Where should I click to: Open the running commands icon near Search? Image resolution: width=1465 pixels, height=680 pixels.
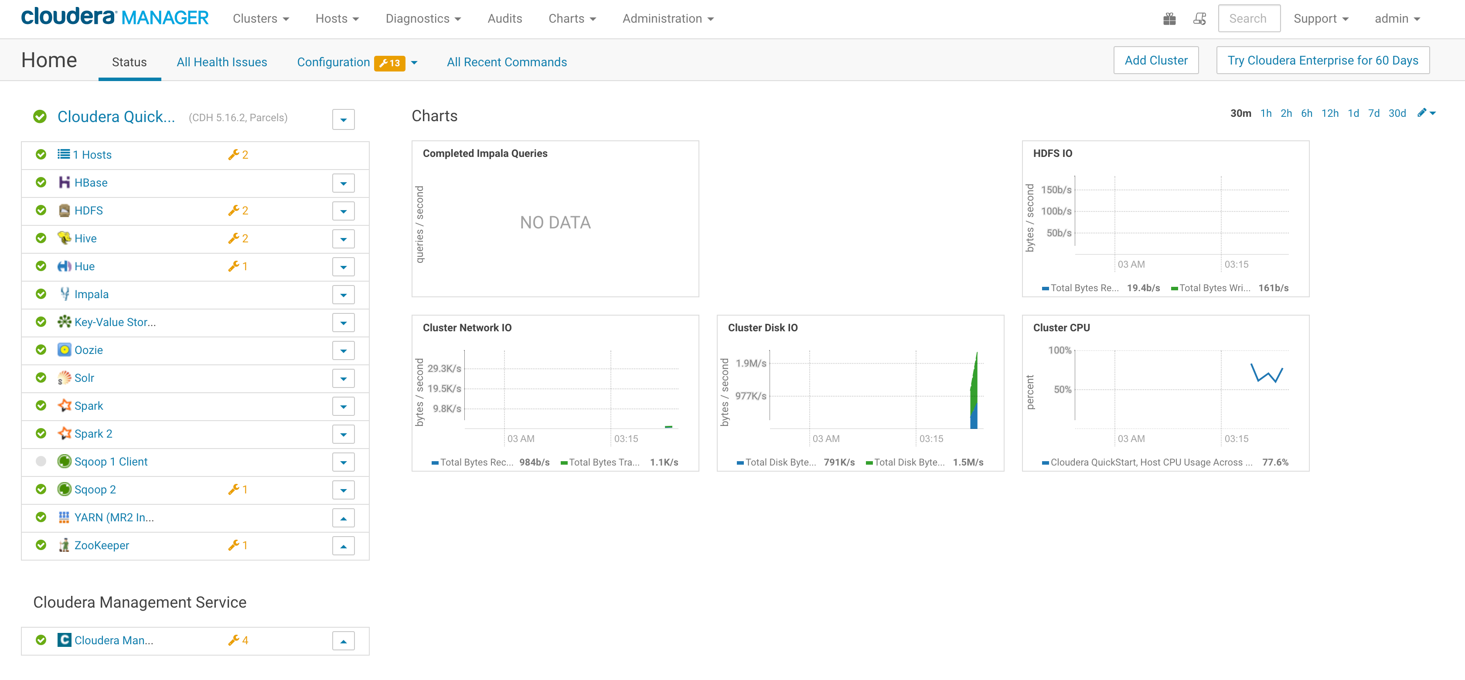[1199, 19]
